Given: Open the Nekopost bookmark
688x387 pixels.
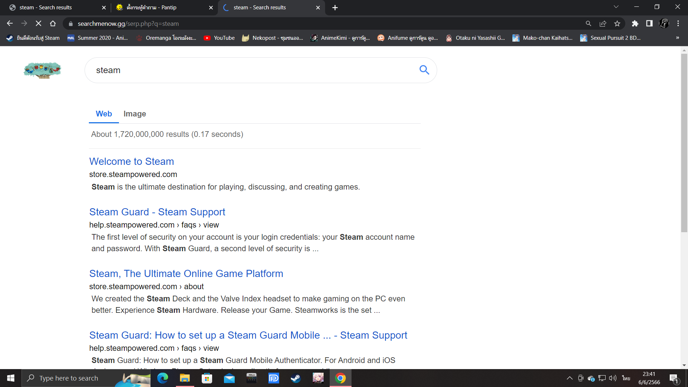Looking at the screenshot, I should click(x=272, y=38).
